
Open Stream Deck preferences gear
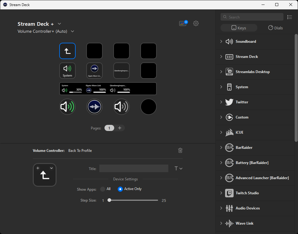196,23
